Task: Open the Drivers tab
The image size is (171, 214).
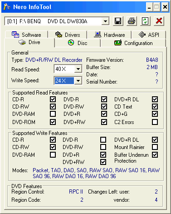Action: pyautogui.click(x=67, y=35)
